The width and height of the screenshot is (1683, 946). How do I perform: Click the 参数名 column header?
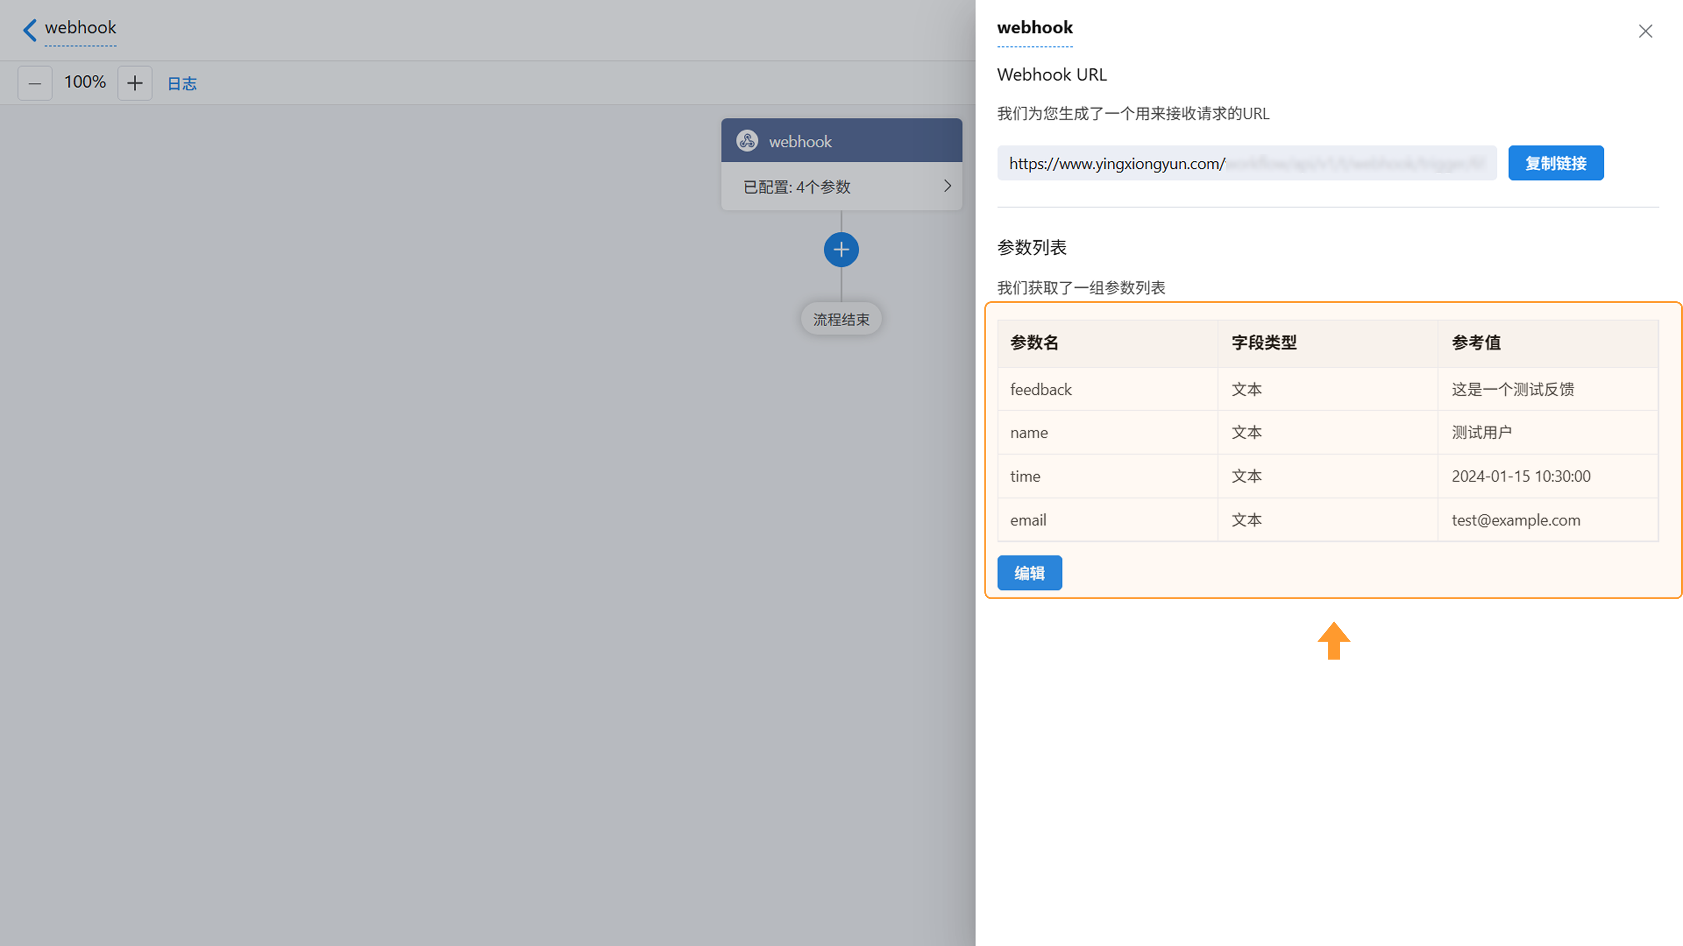coord(1033,343)
